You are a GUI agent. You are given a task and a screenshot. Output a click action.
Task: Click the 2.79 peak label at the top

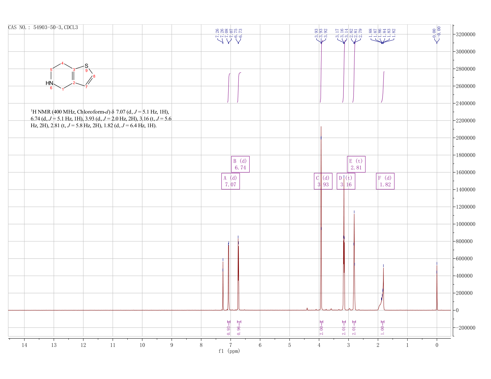[x=360, y=33]
